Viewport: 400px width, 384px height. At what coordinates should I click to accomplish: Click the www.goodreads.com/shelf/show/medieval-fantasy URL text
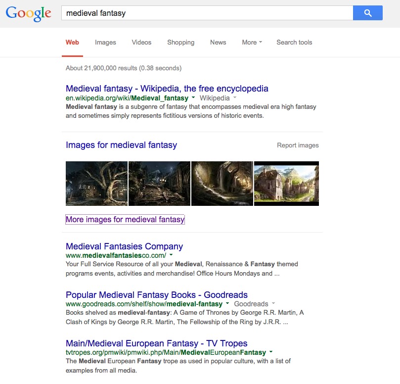click(144, 304)
